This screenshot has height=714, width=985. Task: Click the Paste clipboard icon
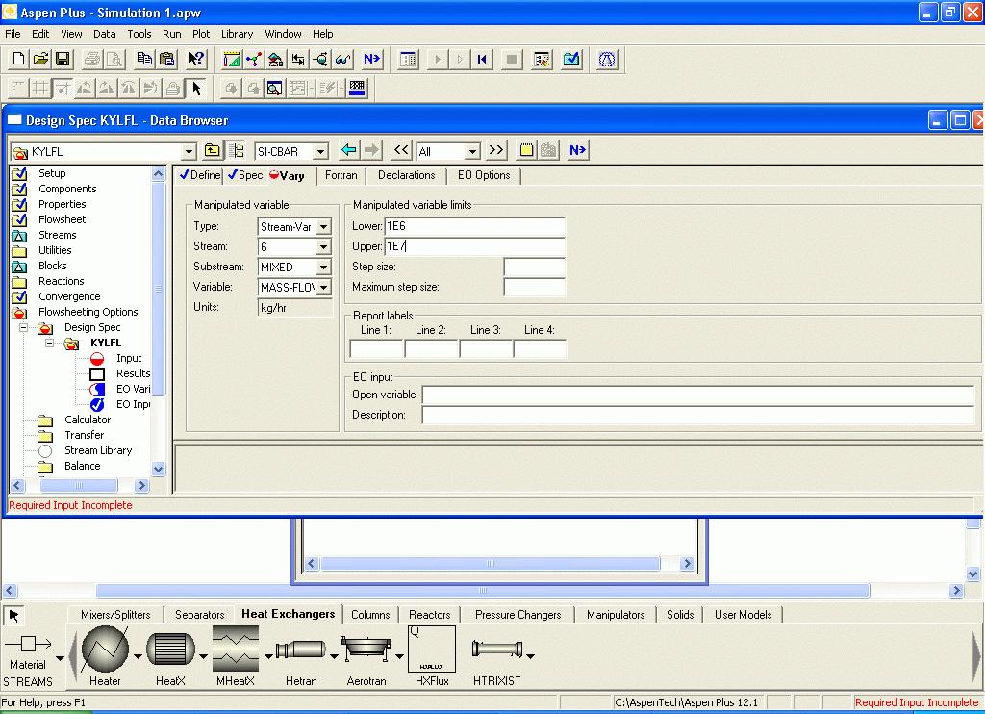tap(167, 59)
